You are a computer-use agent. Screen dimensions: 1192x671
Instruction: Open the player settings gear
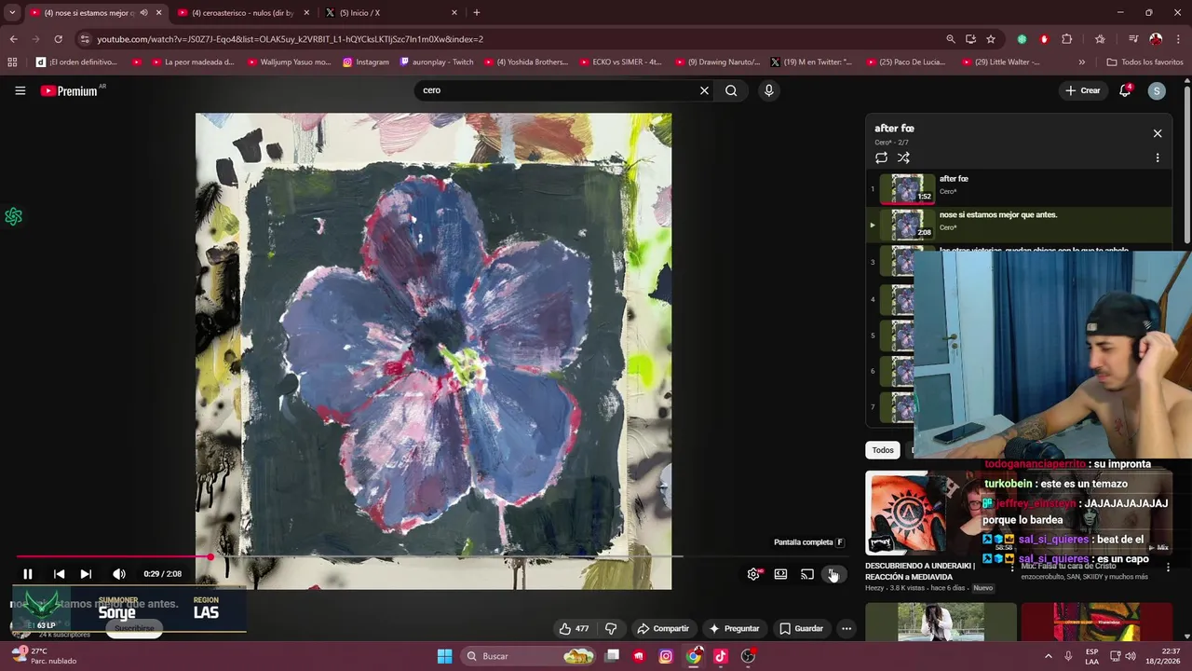753,574
